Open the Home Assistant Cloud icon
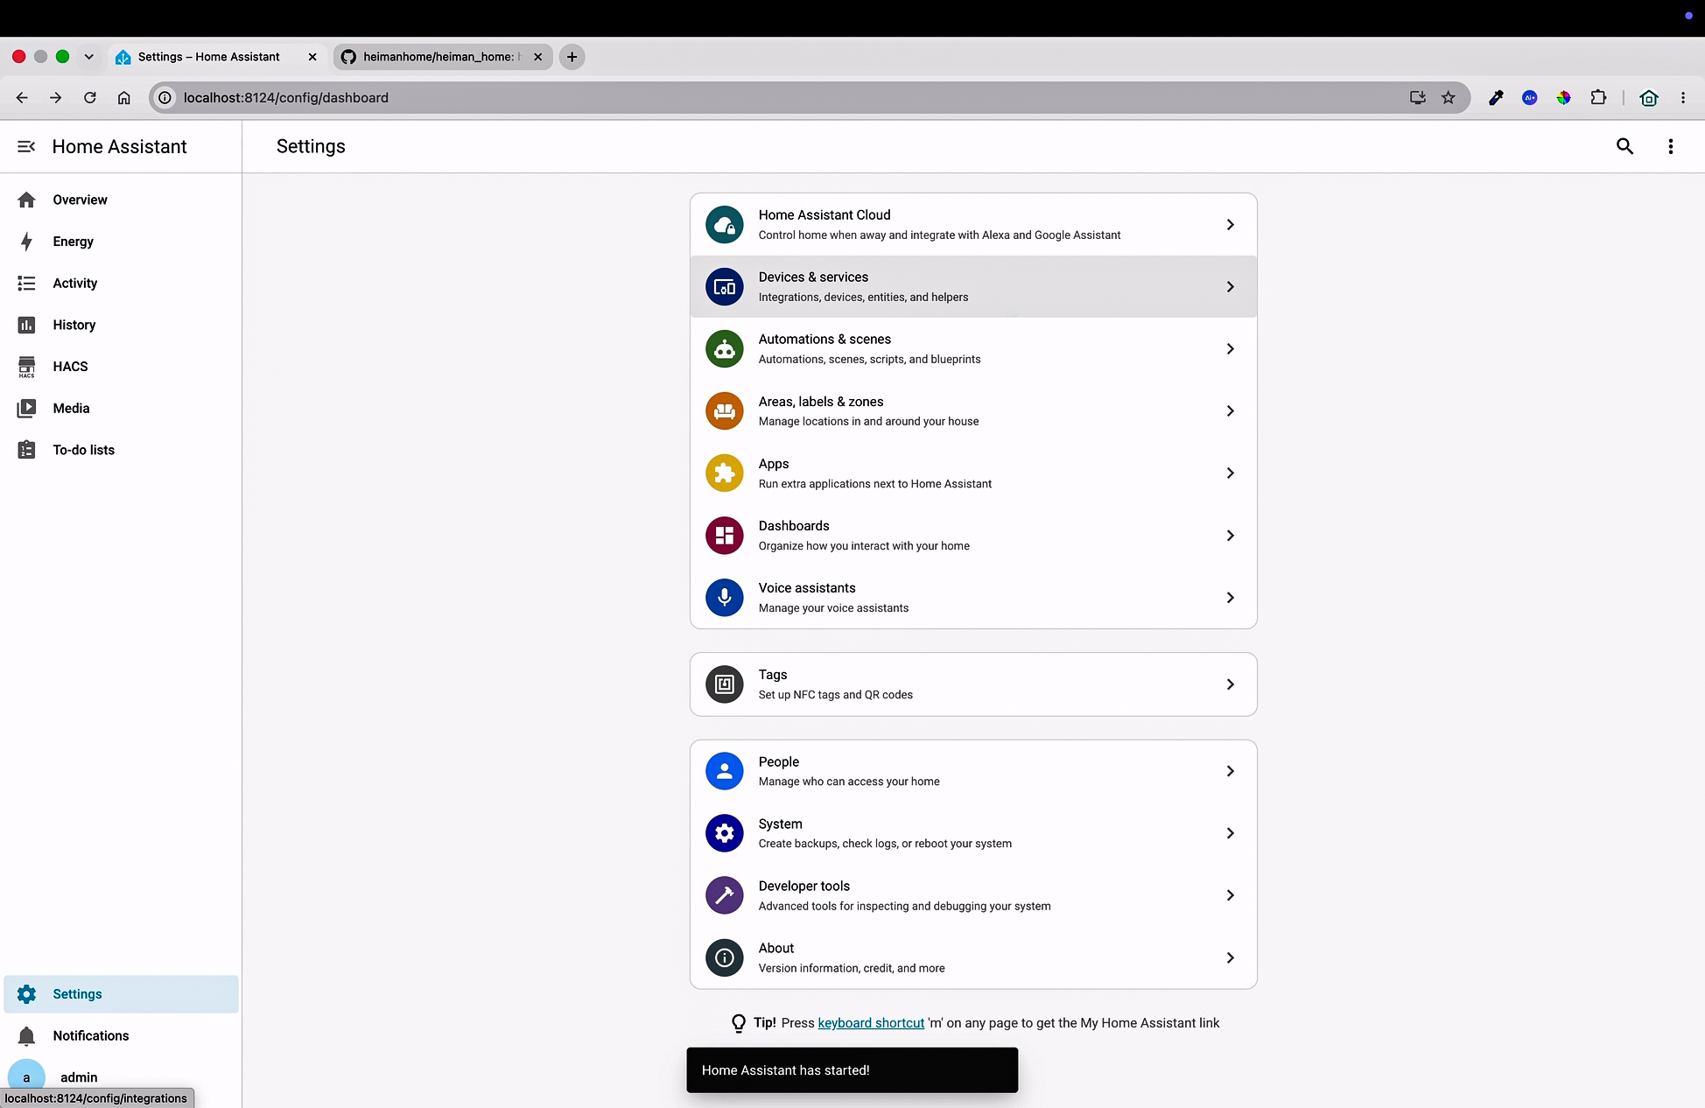The height and width of the screenshot is (1108, 1705). click(725, 225)
